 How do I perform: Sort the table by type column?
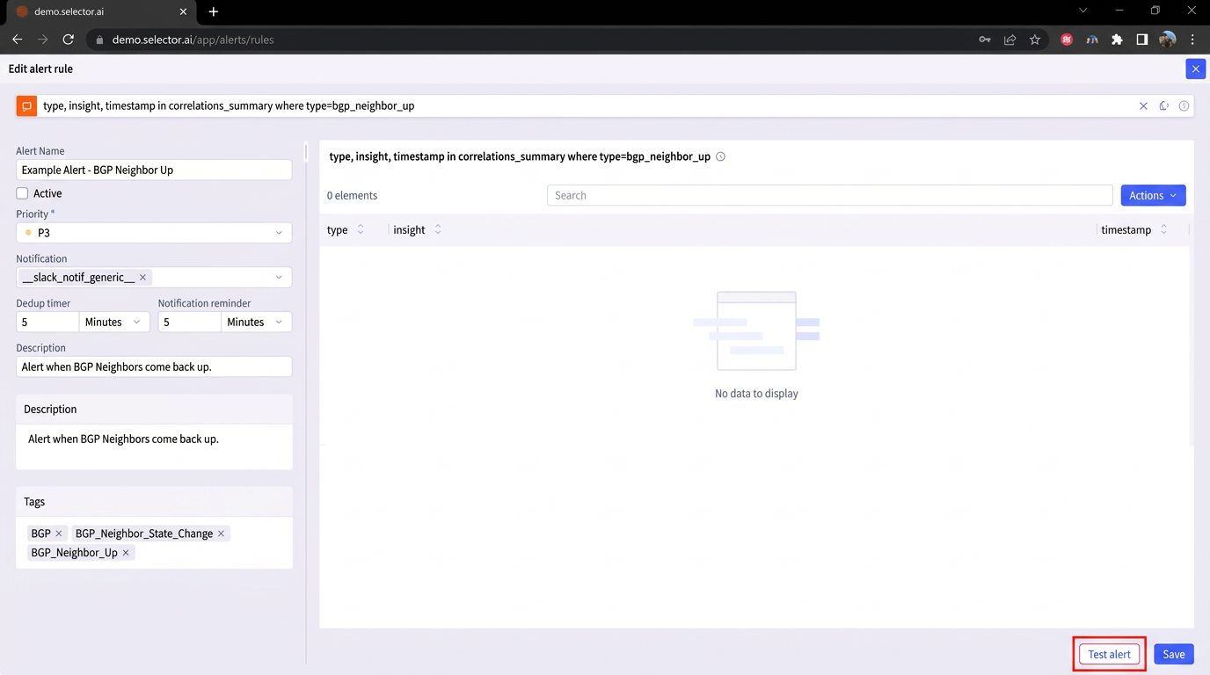pos(361,230)
